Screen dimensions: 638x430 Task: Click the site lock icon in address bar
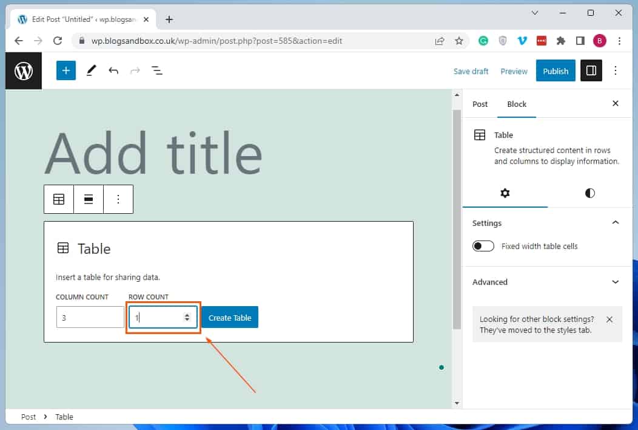click(81, 41)
